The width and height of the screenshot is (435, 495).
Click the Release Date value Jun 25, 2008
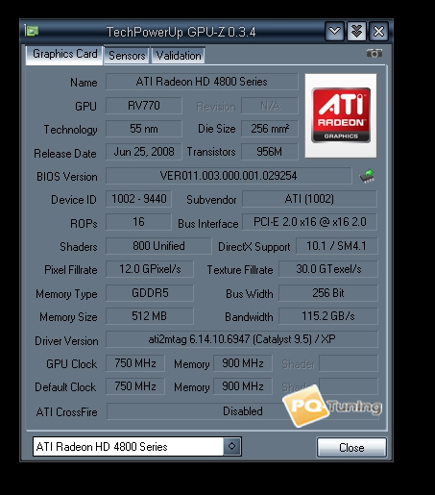click(144, 152)
